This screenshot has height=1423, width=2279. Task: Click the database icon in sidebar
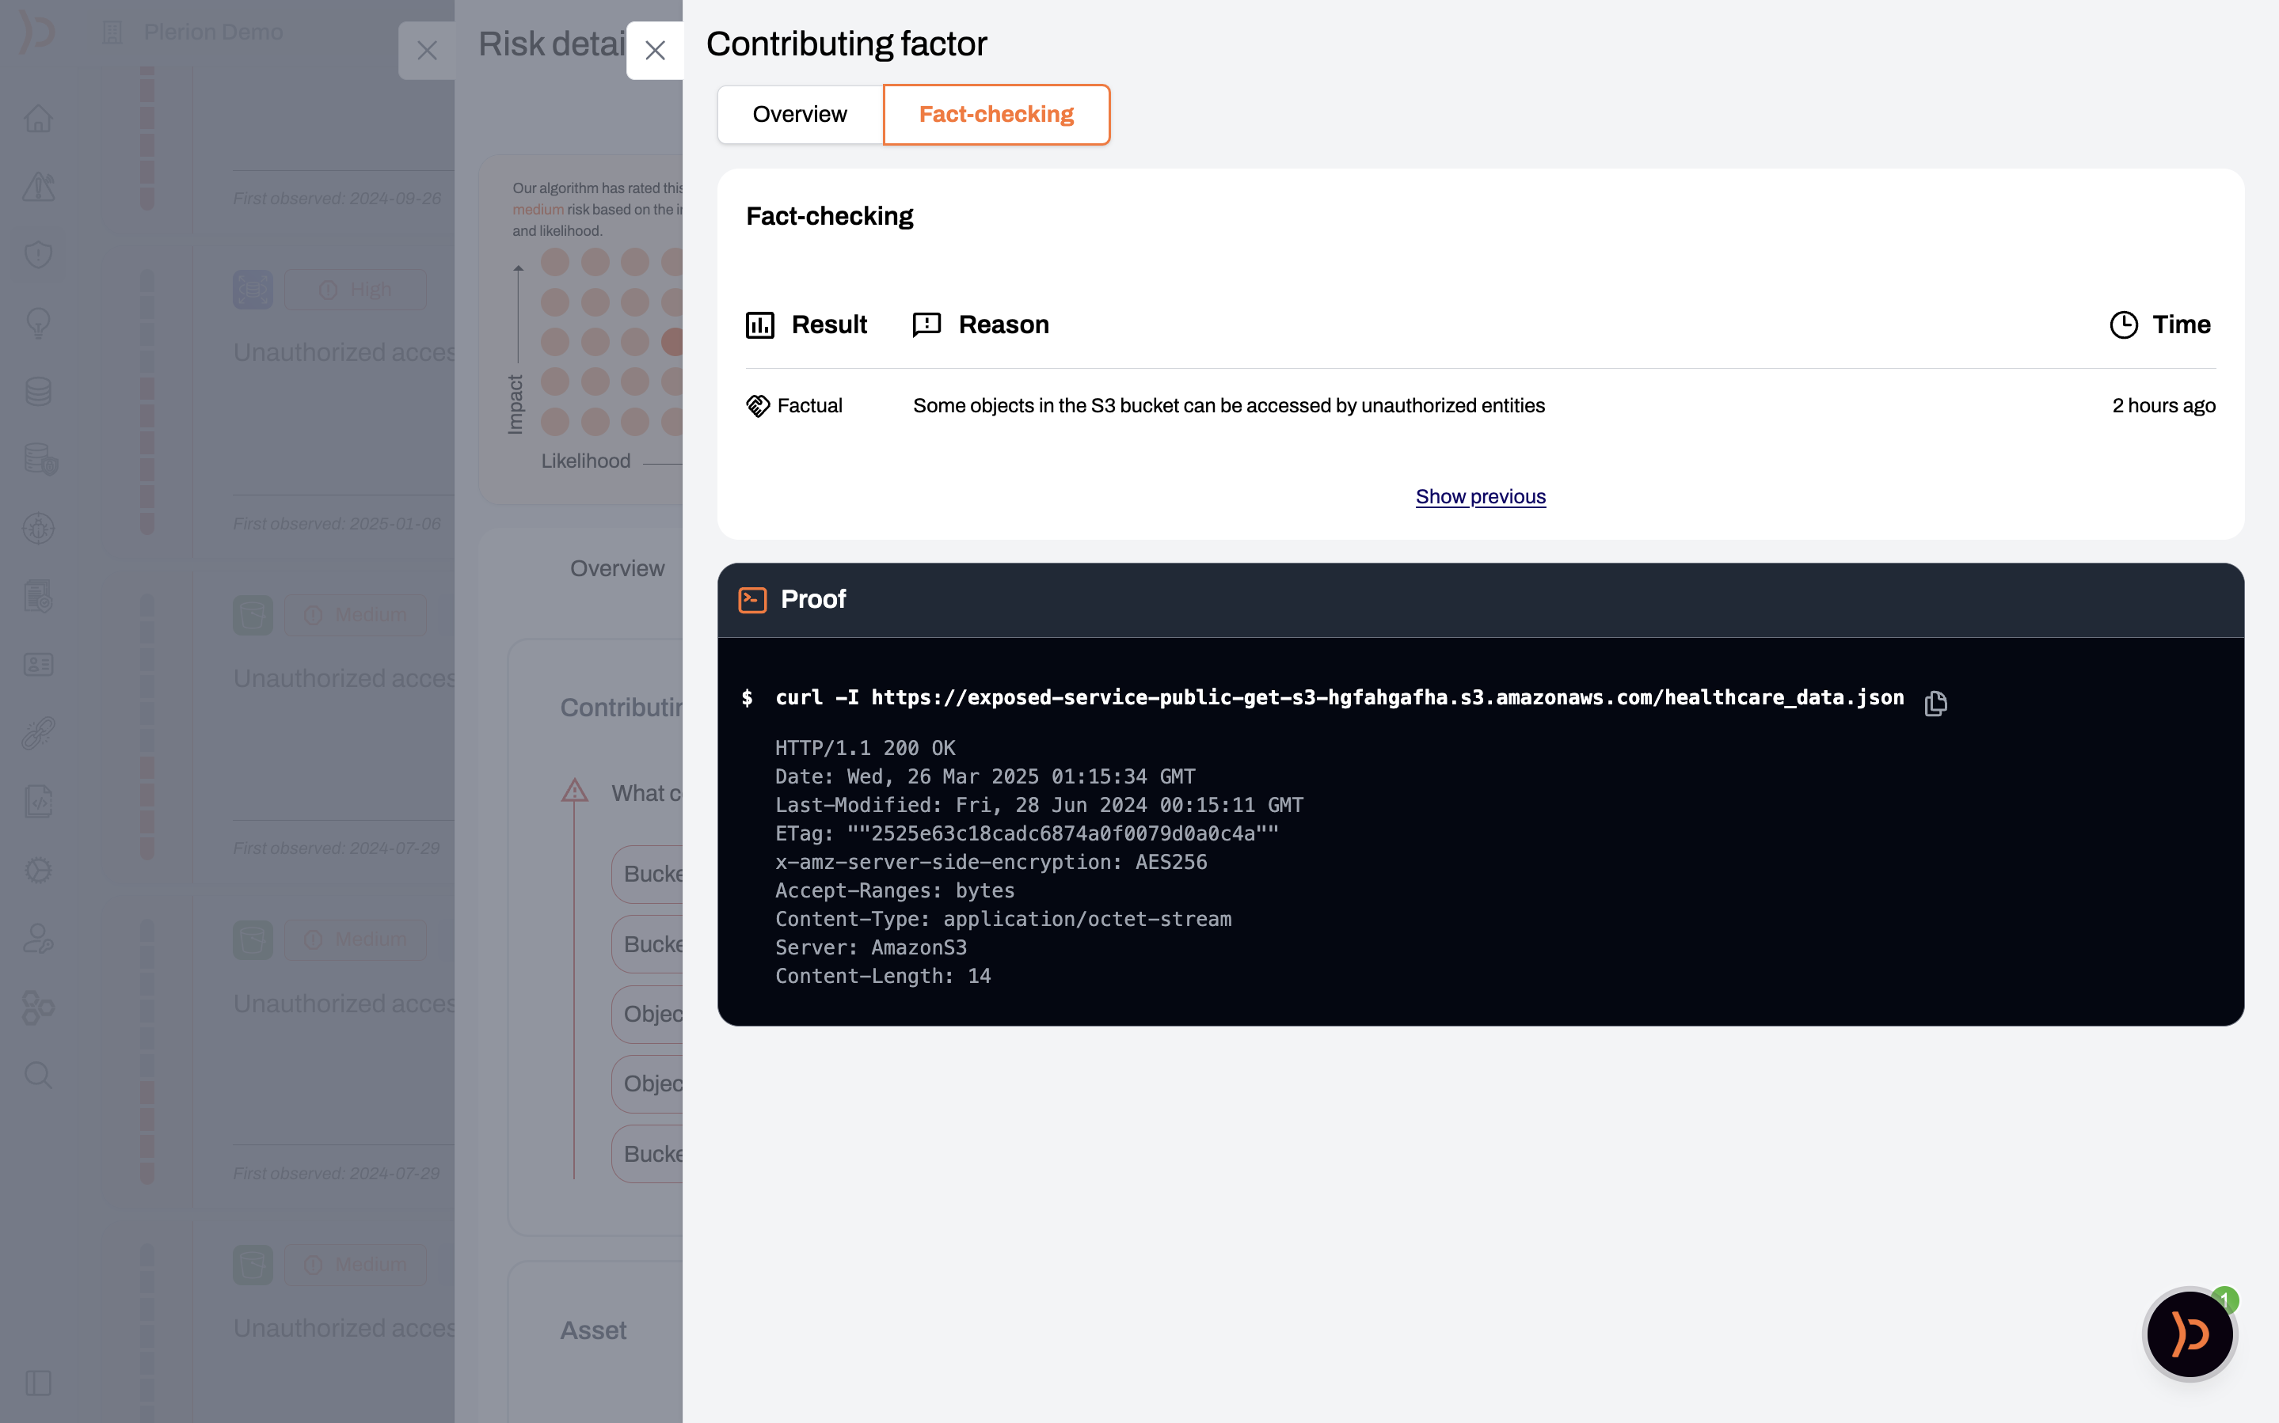point(39,392)
